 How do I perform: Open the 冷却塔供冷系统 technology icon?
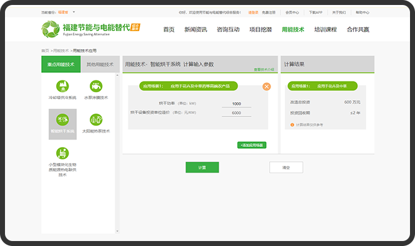tap(62, 86)
